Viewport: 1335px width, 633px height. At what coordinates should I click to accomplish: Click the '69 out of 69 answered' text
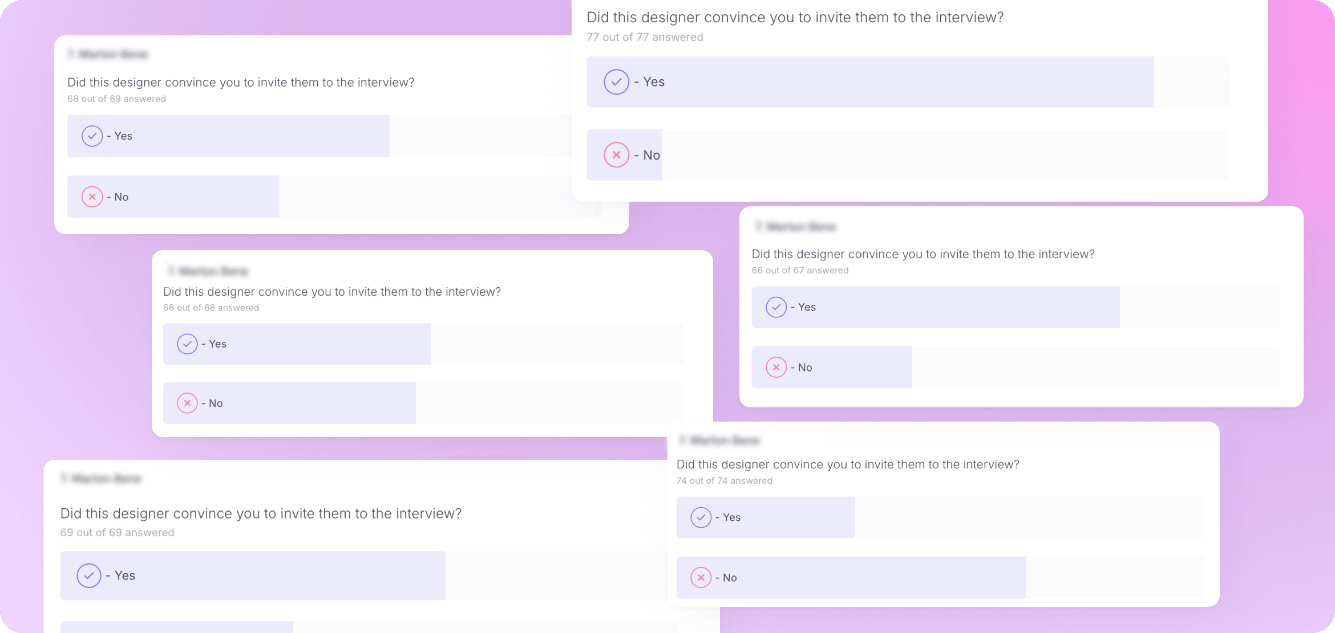click(117, 533)
